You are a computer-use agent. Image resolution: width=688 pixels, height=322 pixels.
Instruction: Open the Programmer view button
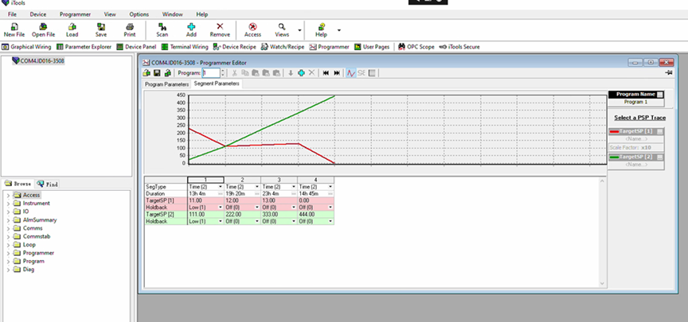click(x=329, y=47)
